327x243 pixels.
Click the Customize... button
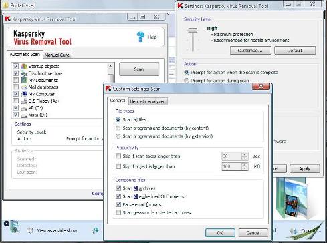pos(251,51)
